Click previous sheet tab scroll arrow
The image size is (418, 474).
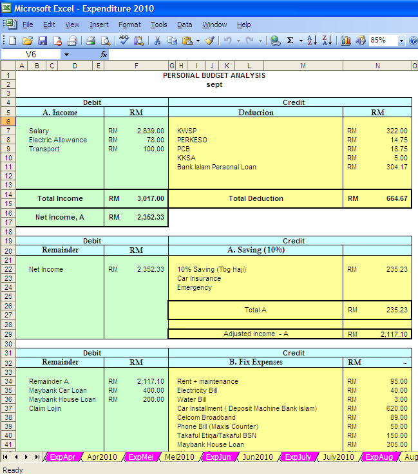point(16,457)
